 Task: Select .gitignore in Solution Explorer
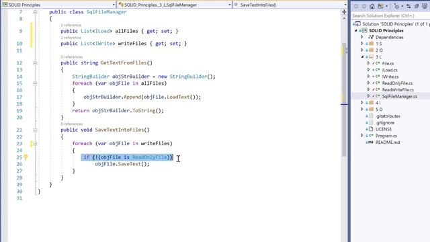385,122
